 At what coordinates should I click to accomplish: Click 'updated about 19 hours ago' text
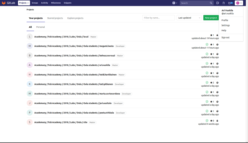[x=205, y=38]
